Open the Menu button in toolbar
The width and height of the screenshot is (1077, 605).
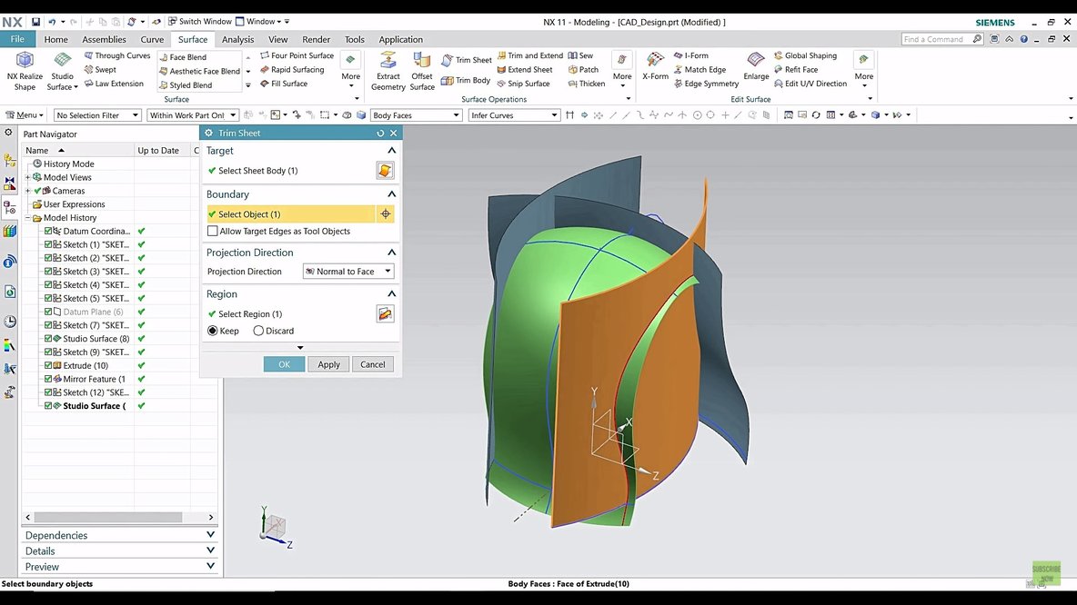click(x=25, y=114)
